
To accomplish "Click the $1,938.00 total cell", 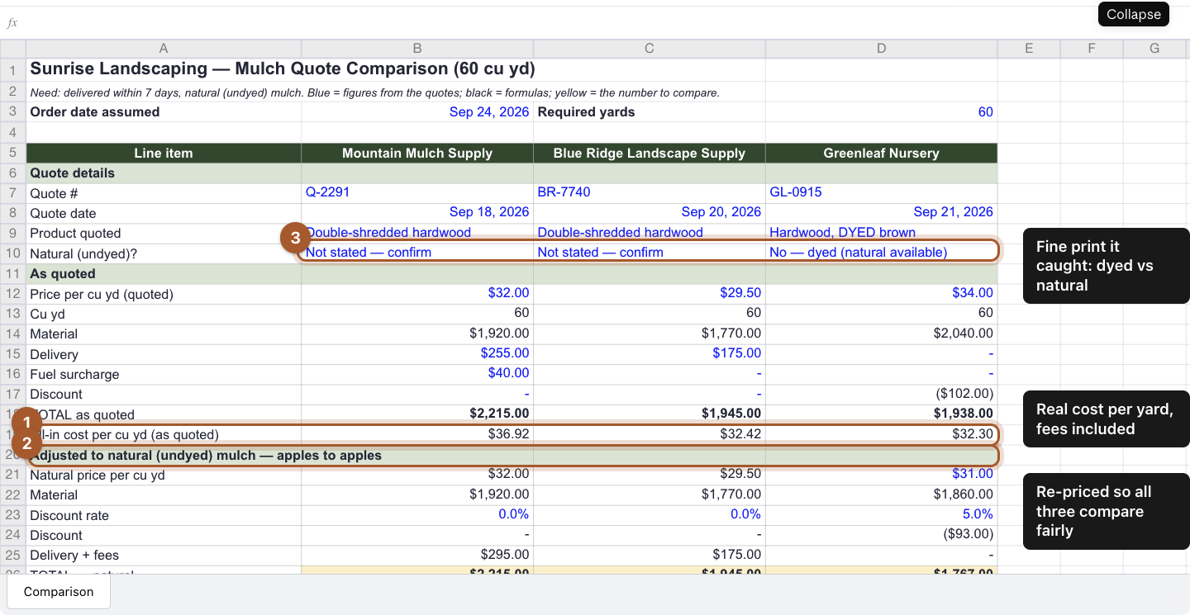I will (x=882, y=414).
